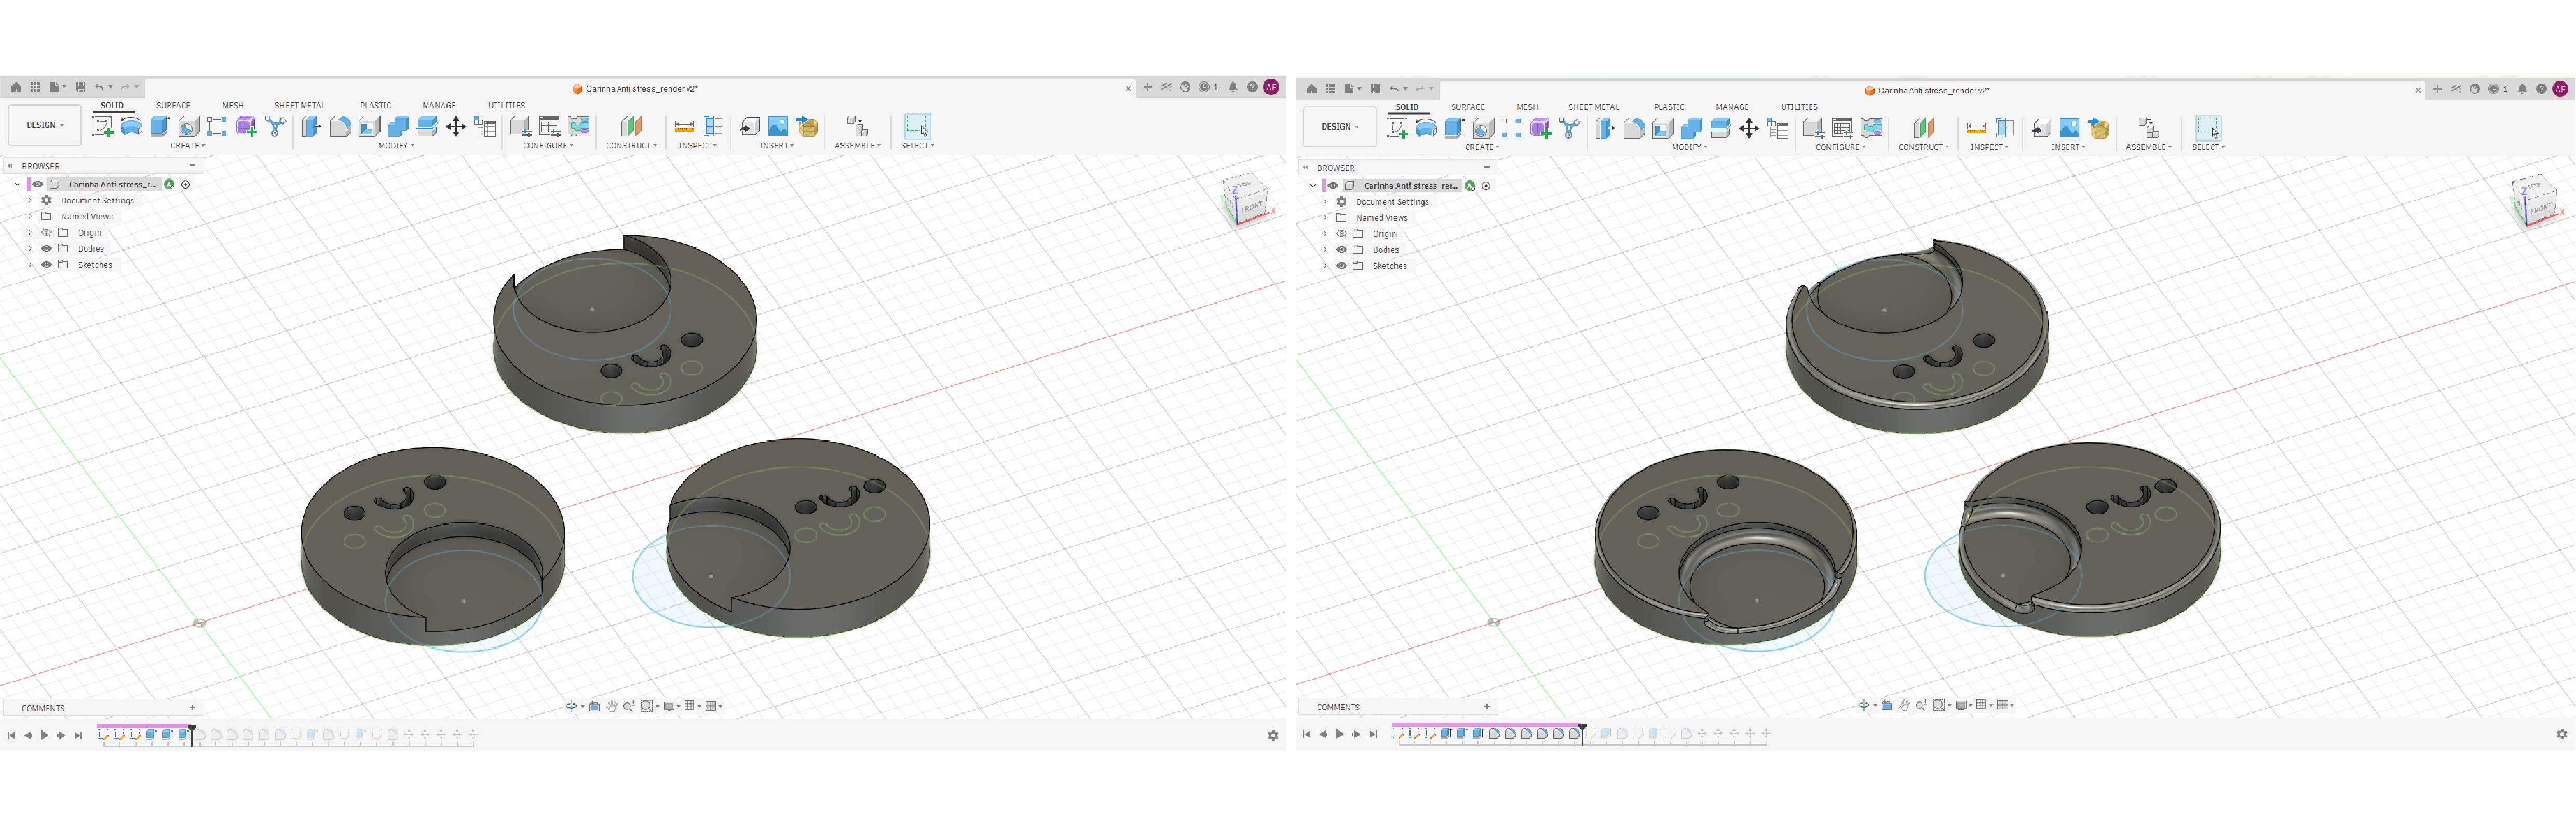Viewport: 2576px width, 827px height.
Task: Hide Bodies folder via eye in right browser
Action: [x=1342, y=250]
